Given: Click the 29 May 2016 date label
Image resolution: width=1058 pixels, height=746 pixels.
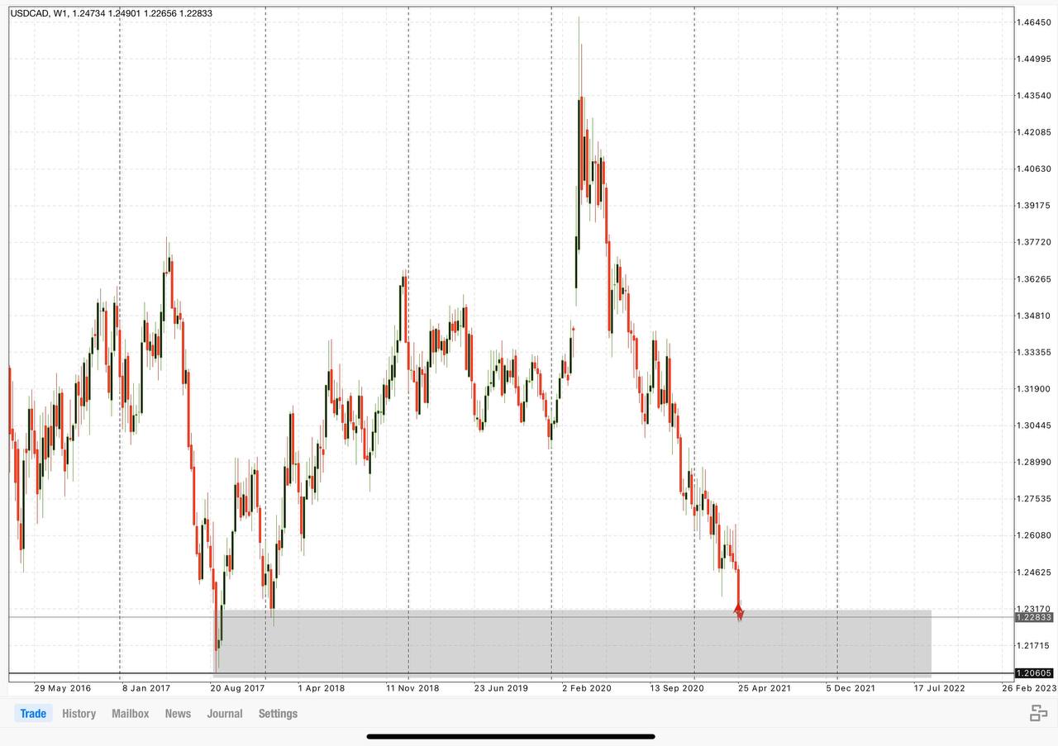Looking at the screenshot, I should point(63,687).
